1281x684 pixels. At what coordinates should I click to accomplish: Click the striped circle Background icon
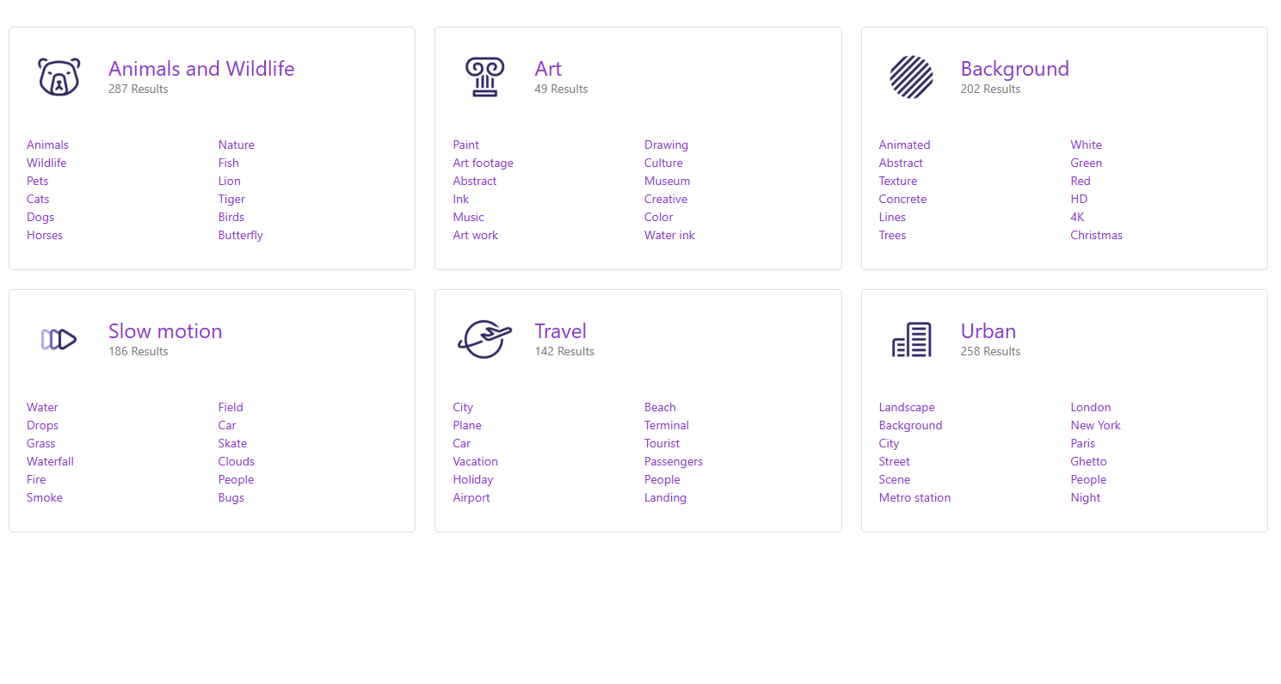pos(911,77)
